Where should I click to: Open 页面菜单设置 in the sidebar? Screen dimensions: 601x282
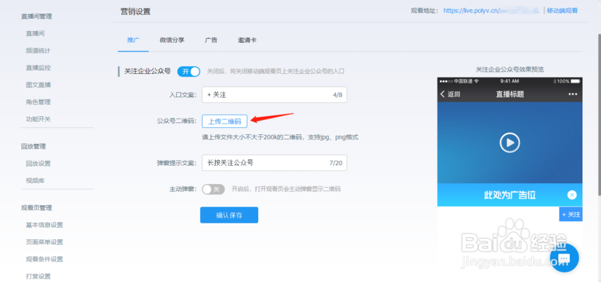44,242
